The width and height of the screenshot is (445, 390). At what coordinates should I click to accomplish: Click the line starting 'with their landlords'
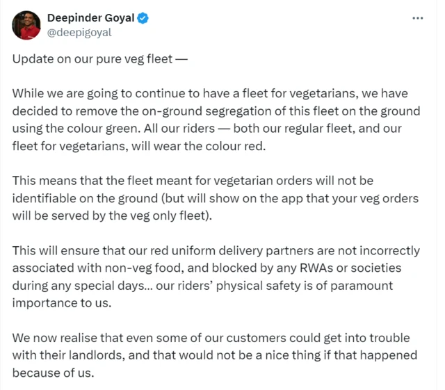coord(214,355)
